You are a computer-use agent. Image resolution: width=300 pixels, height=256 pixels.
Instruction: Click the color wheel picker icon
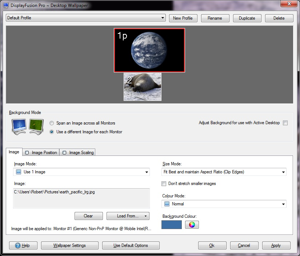tap(192, 225)
